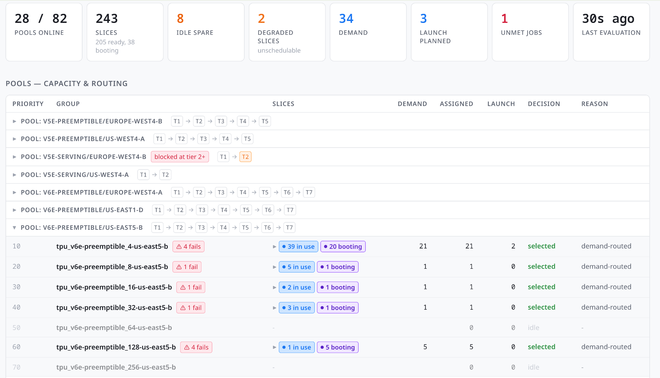660x378 pixels.
Task: Click the ASSIGNED column header
Action: (x=456, y=104)
